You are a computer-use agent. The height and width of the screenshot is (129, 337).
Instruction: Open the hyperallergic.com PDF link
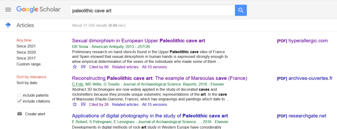(x=302, y=41)
